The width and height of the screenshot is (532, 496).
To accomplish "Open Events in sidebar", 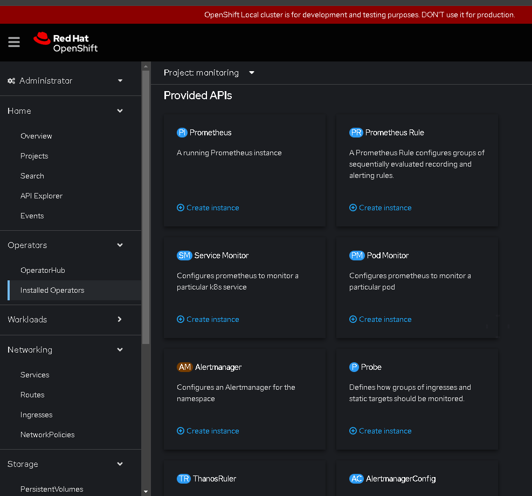I will [x=32, y=216].
